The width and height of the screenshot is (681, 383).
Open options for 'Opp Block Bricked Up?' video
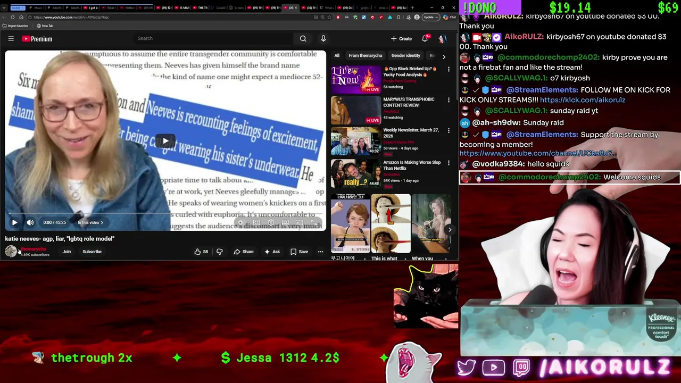point(449,69)
